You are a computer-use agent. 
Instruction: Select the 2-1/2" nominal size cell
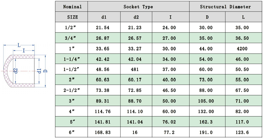(x=72, y=90)
